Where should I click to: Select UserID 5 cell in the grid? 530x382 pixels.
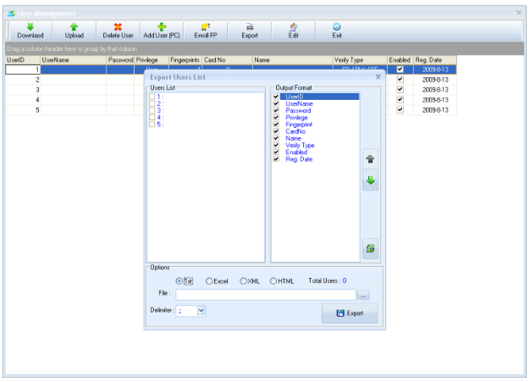pyautogui.click(x=23, y=110)
